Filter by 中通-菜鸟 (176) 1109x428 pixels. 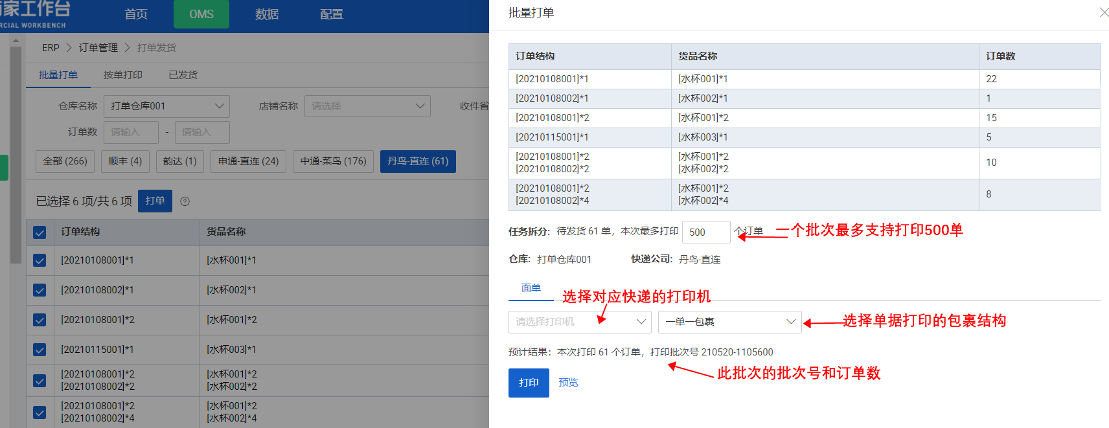coord(333,161)
